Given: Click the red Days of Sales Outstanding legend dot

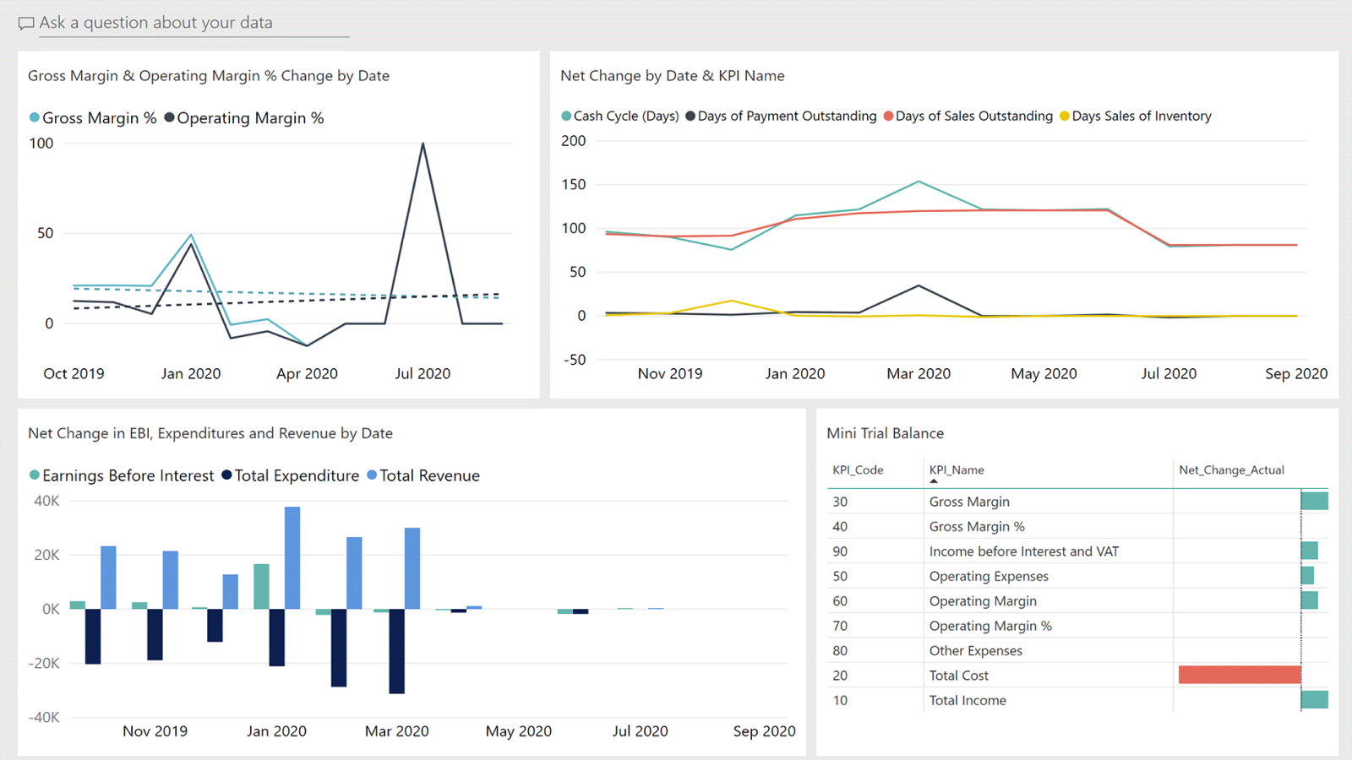Looking at the screenshot, I should [890, 116].
